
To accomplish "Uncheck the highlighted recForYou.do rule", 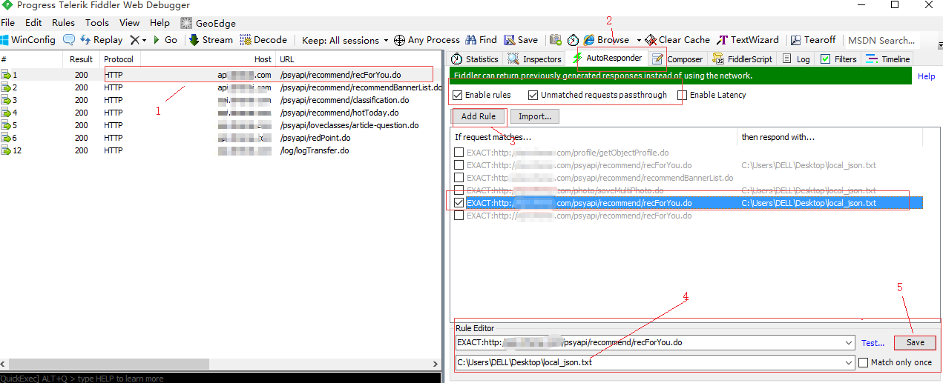I will (459, 203).
